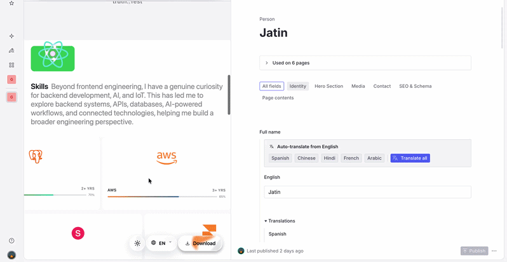Click the 'Jatin' document title heading

coord(274,32)
